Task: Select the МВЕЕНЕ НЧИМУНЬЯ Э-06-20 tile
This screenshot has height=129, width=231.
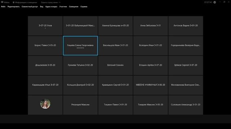Action: click(x=151, y=85)
